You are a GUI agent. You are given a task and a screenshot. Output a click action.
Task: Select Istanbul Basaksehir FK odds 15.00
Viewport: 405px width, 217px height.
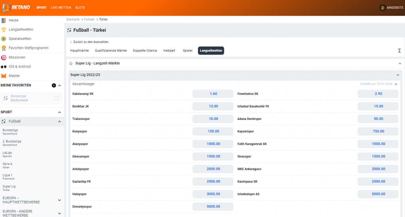pyautogui.click(x=378, y=106)
